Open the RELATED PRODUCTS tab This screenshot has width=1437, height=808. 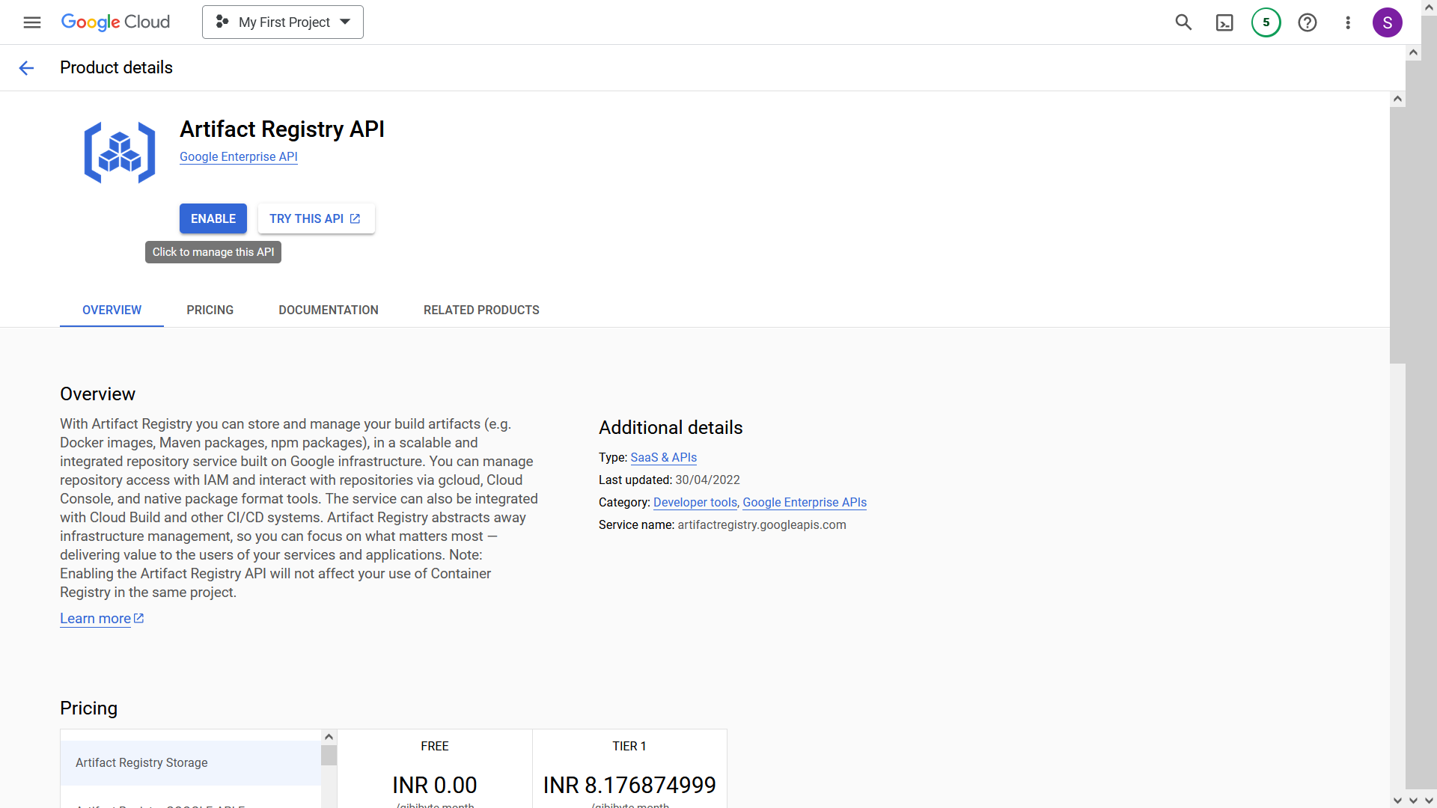481,310
